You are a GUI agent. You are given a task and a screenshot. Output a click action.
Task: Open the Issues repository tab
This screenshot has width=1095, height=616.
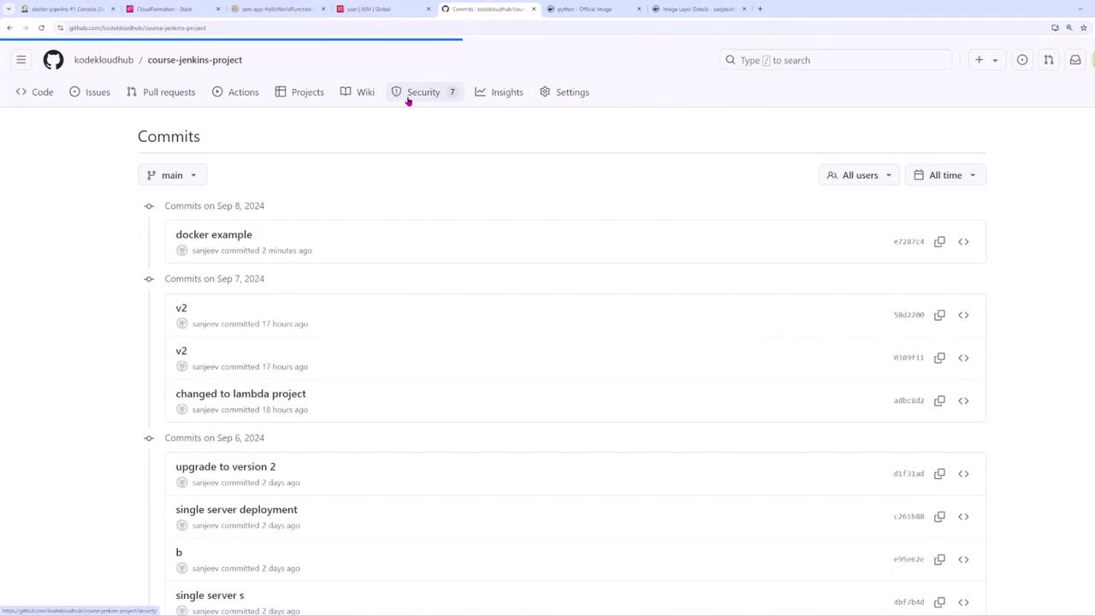point(90,92)
